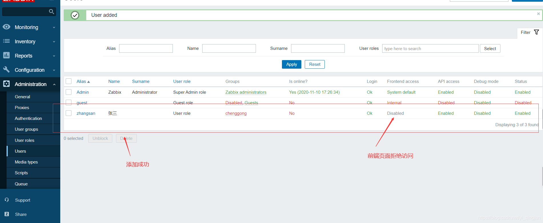
Task: Open the chenggong group link
Action: pos(236,113)
